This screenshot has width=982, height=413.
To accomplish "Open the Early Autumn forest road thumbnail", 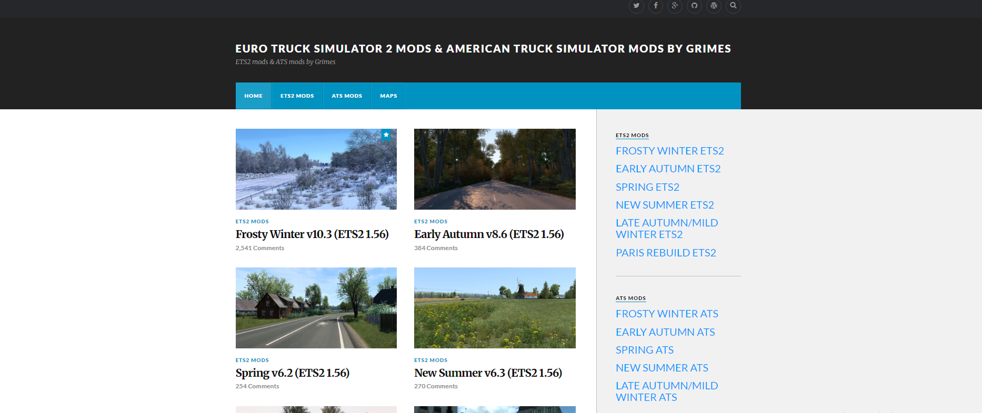I will point(495,169).
